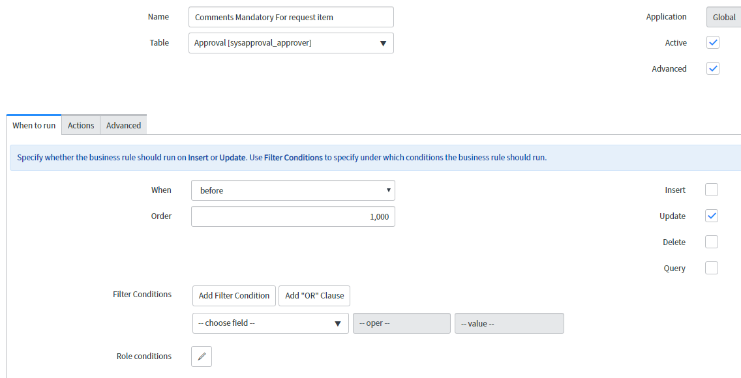Click the Name field with Comments Mandatory text

(291, 17)
